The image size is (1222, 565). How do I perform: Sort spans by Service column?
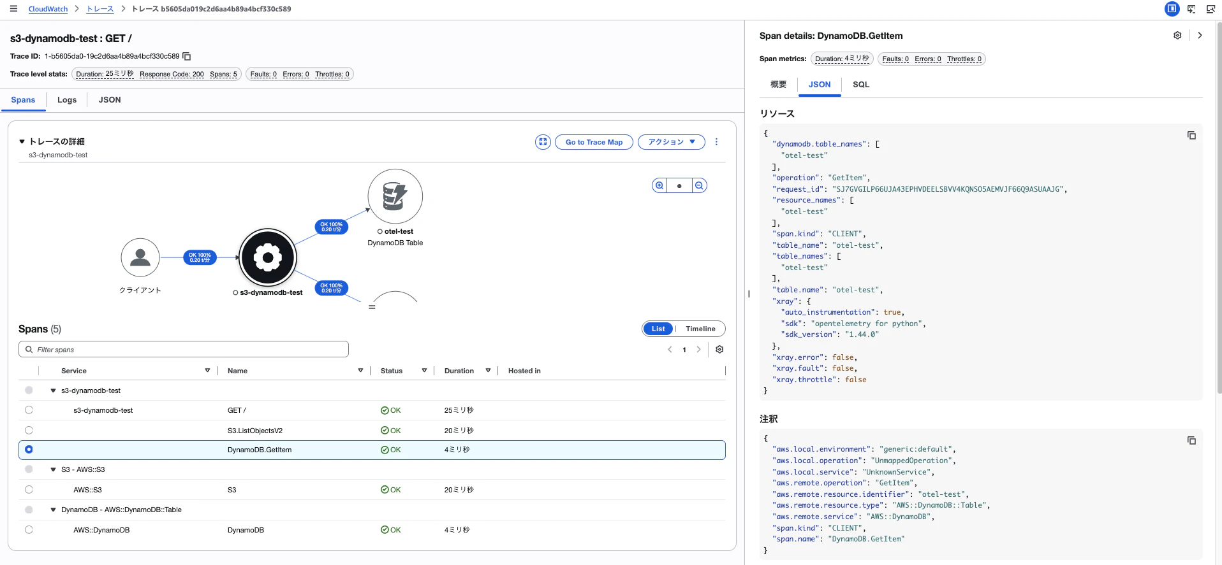(x=207, y=371)
